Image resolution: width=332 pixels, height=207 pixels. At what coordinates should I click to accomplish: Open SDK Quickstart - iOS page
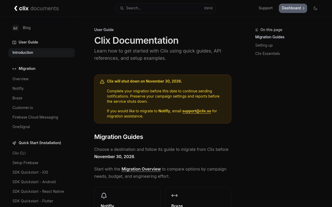(x=30, y=172)
